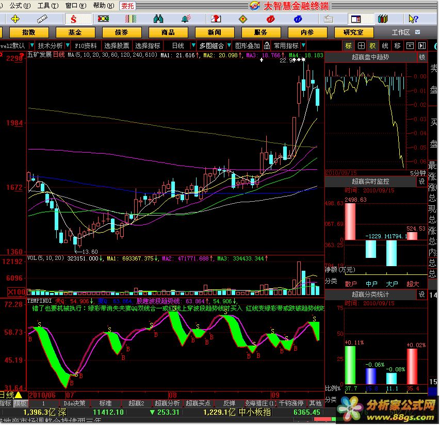
Task: Click the 图形叠加 toolbar item
Action: tap(248, 46)
